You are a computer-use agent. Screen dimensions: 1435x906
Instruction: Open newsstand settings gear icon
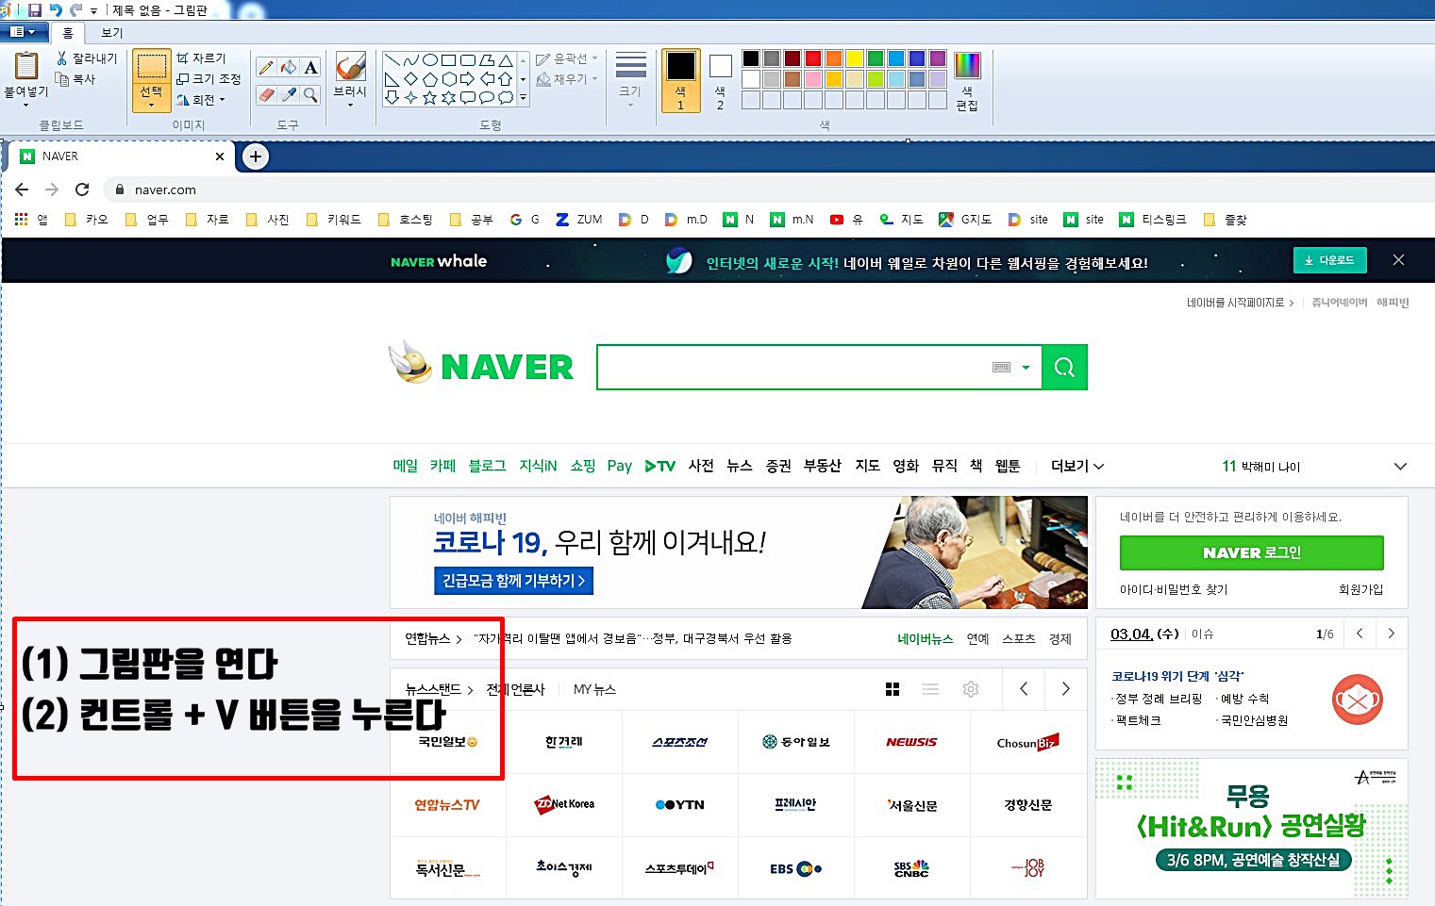click(970, 689)
